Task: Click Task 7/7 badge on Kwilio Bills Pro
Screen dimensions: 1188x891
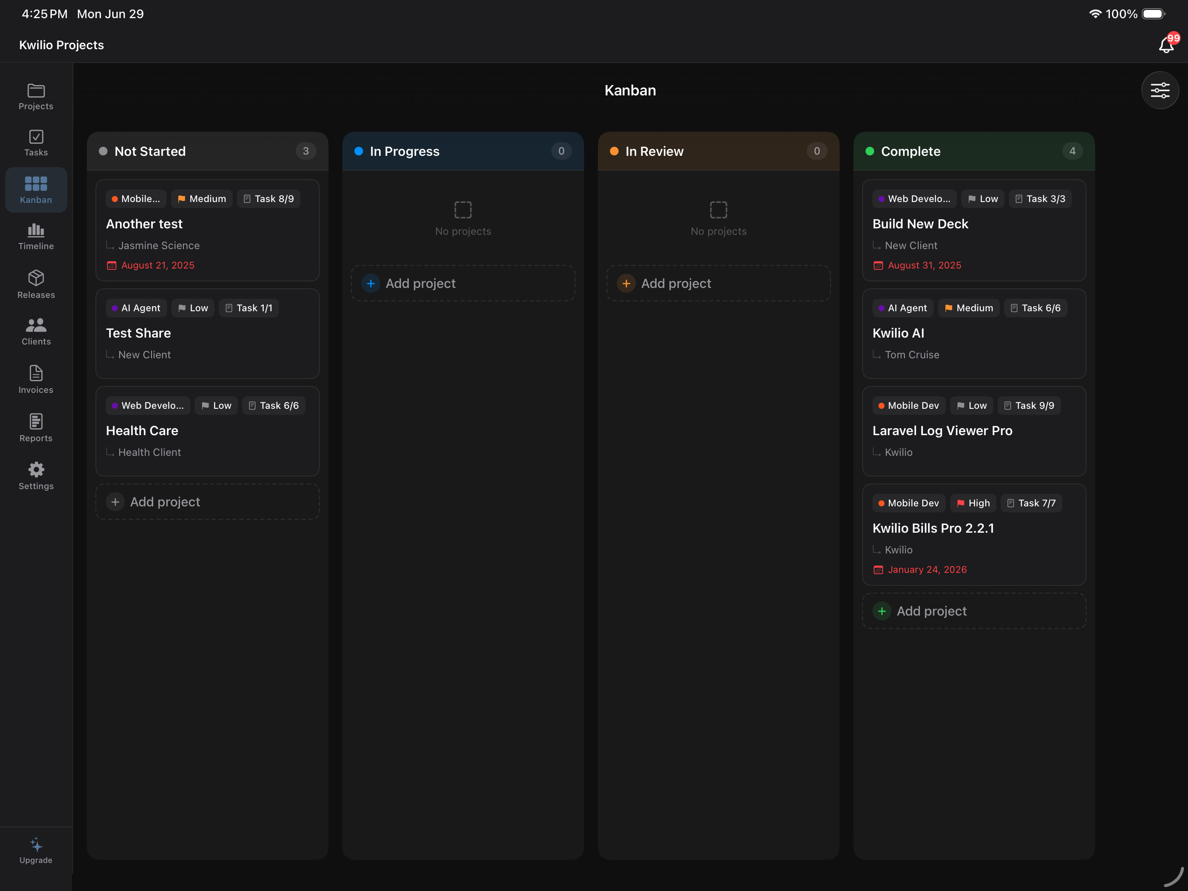Action: point(1031,503)
